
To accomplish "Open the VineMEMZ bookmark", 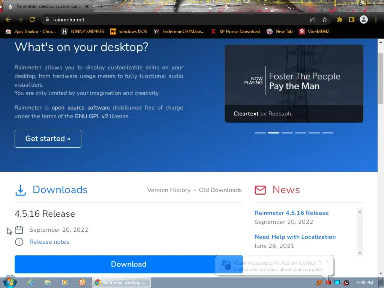I will (314, 31).
